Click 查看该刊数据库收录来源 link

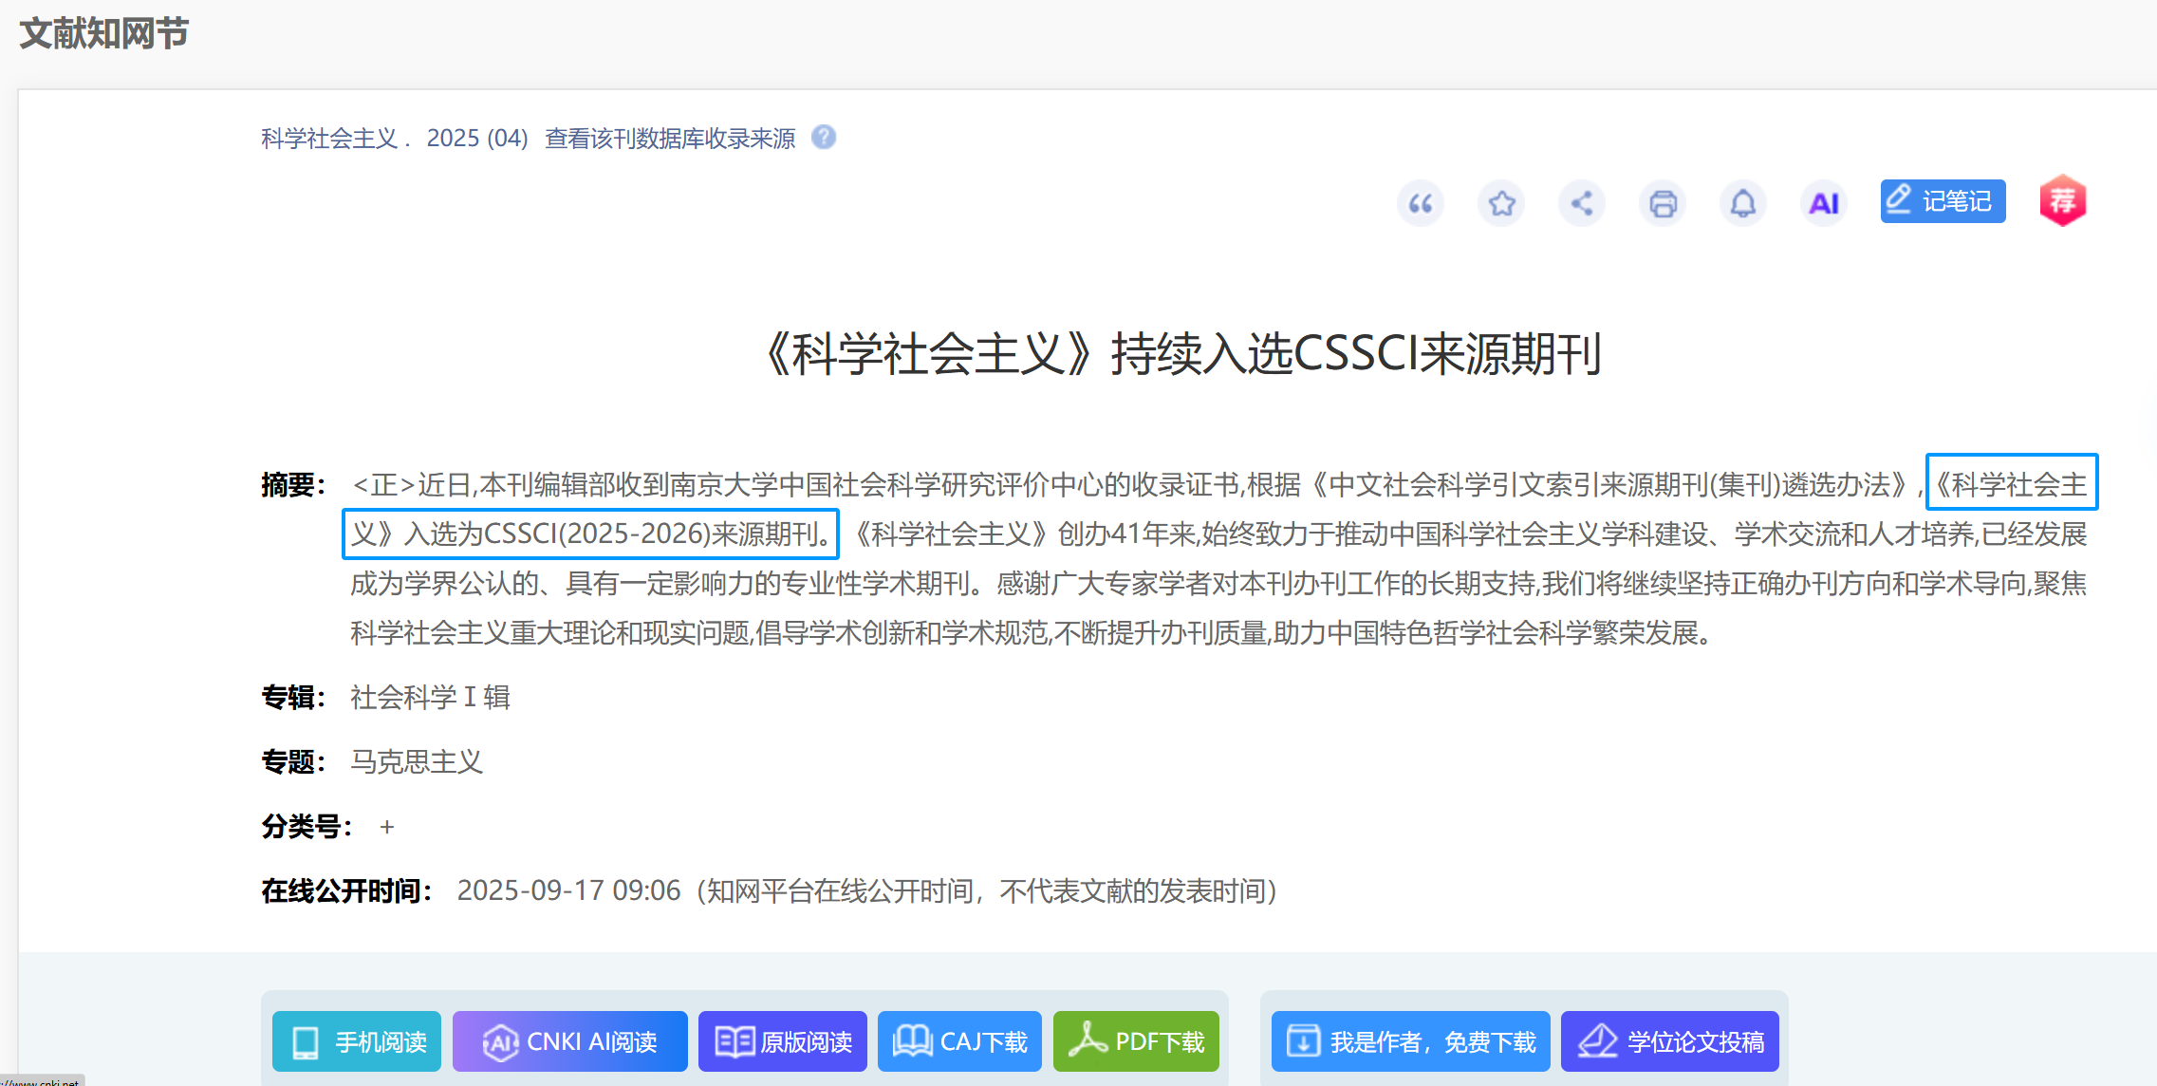pyautogui.click(x=670, y=139)
